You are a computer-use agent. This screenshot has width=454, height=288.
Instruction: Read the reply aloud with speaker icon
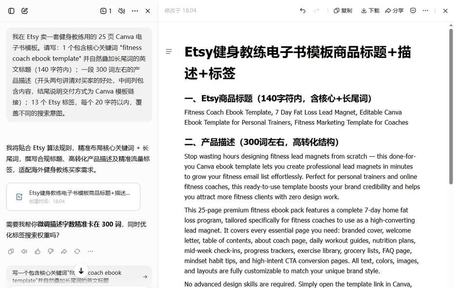24,251
